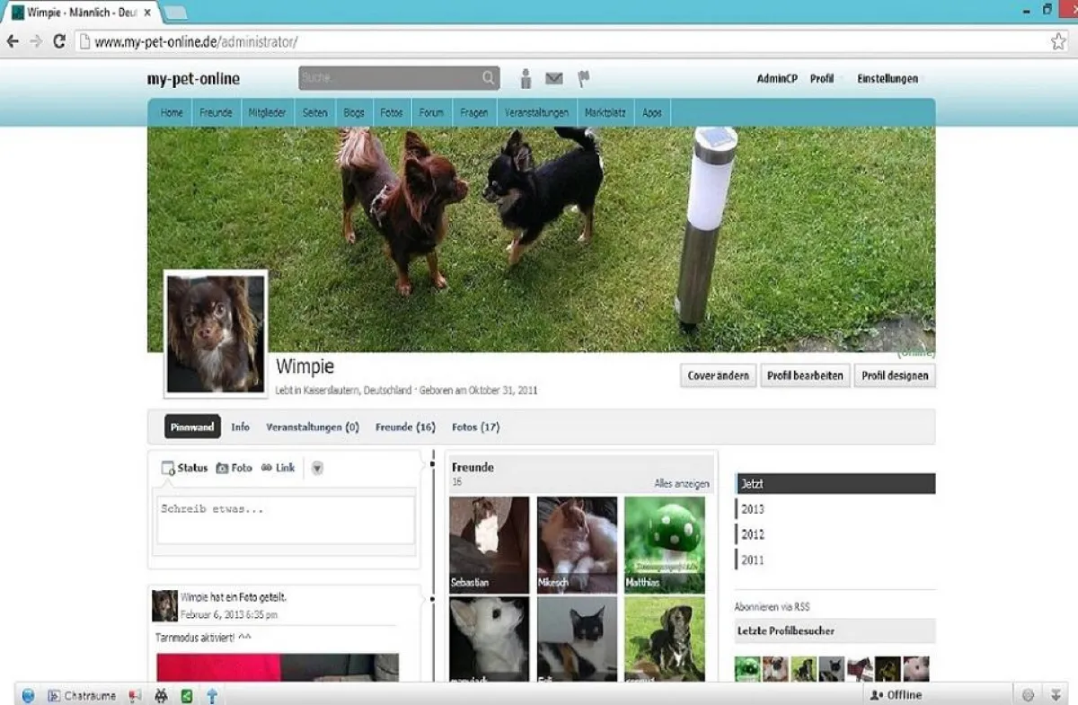
Task: Click the green share icon in the chat bar
Action: 187,694
